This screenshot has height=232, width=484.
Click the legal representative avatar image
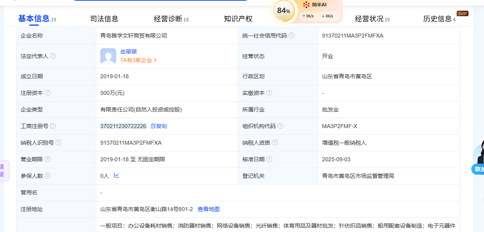click(108, 56)
